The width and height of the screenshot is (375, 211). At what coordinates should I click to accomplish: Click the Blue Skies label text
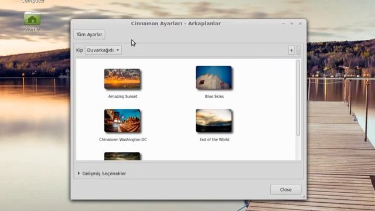tap(214, 96)
